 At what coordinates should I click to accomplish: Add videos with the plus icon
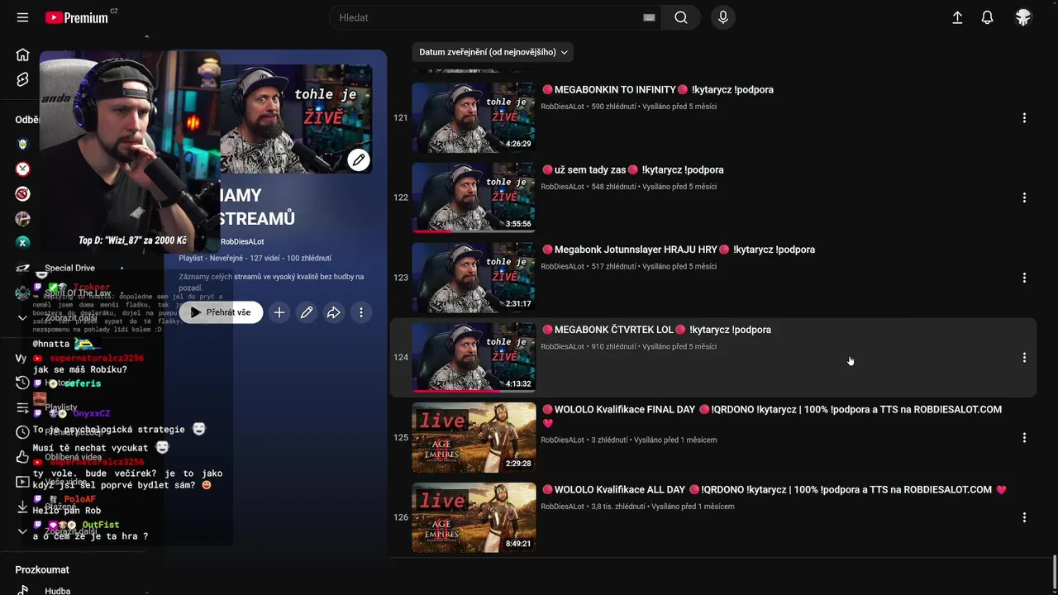[279, 312]
